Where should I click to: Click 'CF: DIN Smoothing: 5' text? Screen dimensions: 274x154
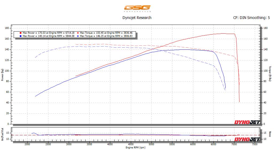(x=252, y=18)
